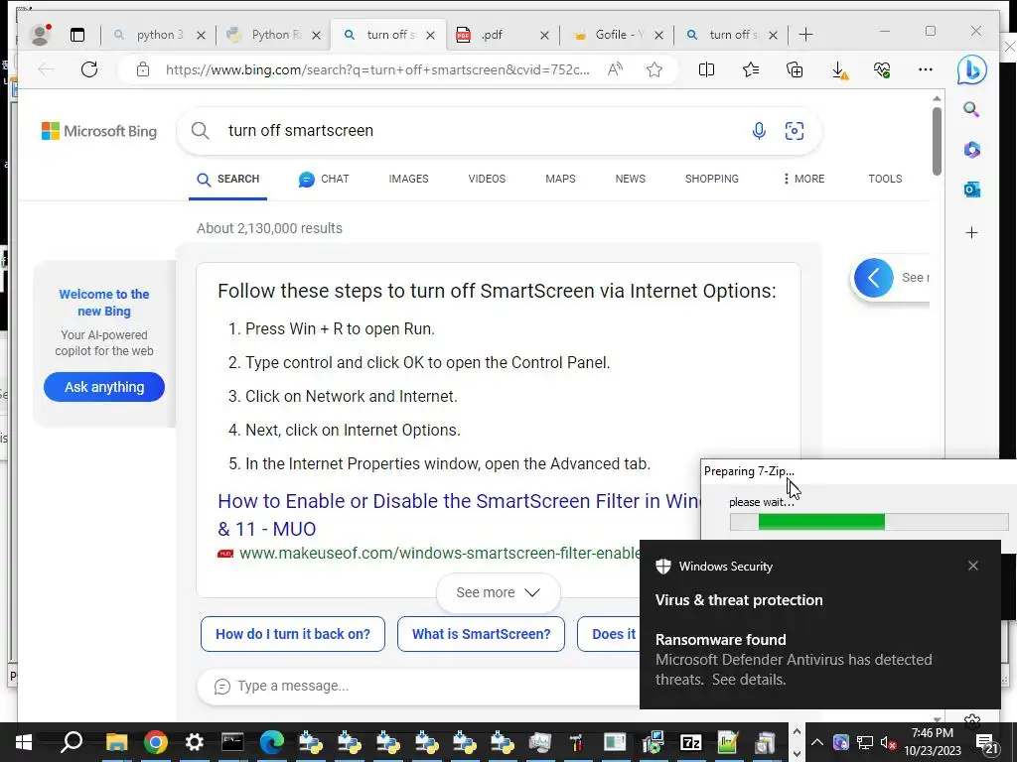This screenshot has height=762, width=1017.
Task: Open the TOOLS search option
Action: tap(885, 179)
